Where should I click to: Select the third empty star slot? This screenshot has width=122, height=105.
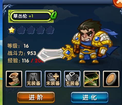click(31, 30)
